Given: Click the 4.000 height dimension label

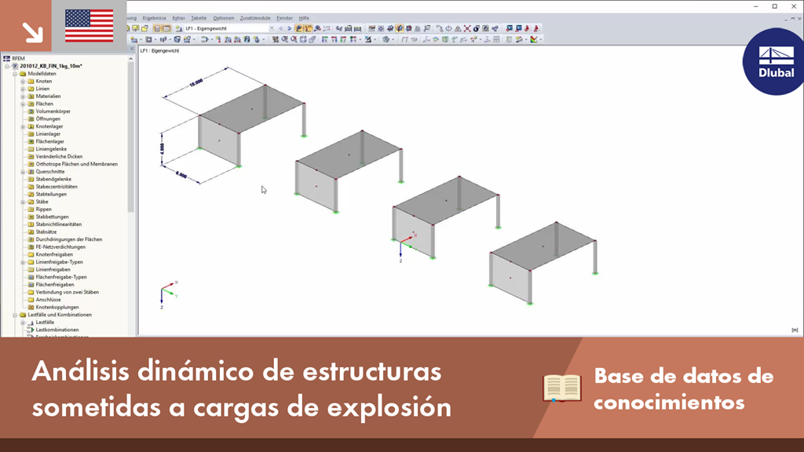Looking at the screenshot, I should [163, 149].
